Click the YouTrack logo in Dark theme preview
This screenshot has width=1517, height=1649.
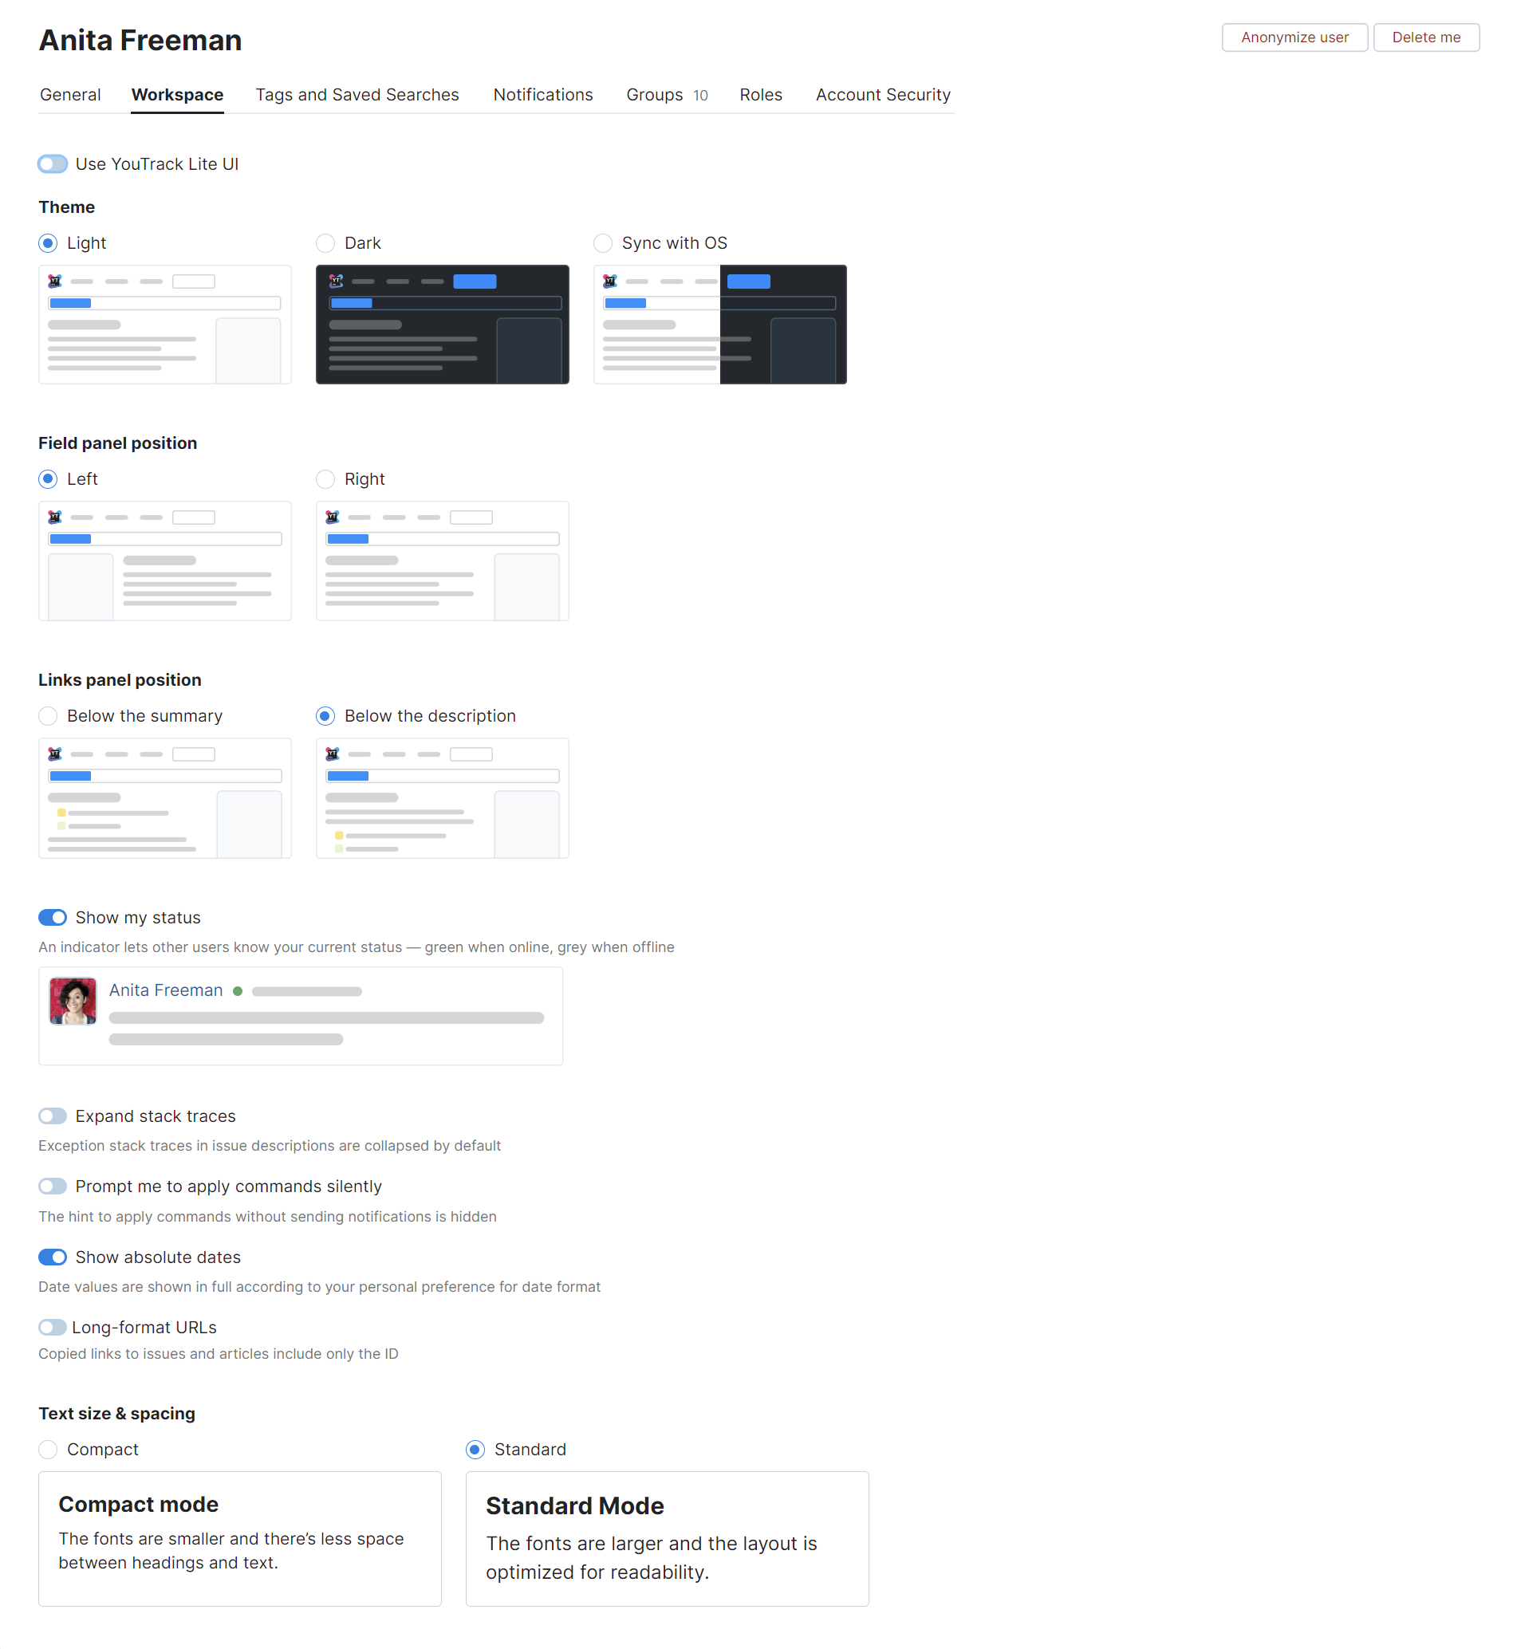pyautogui.click(x=336, y=281)
